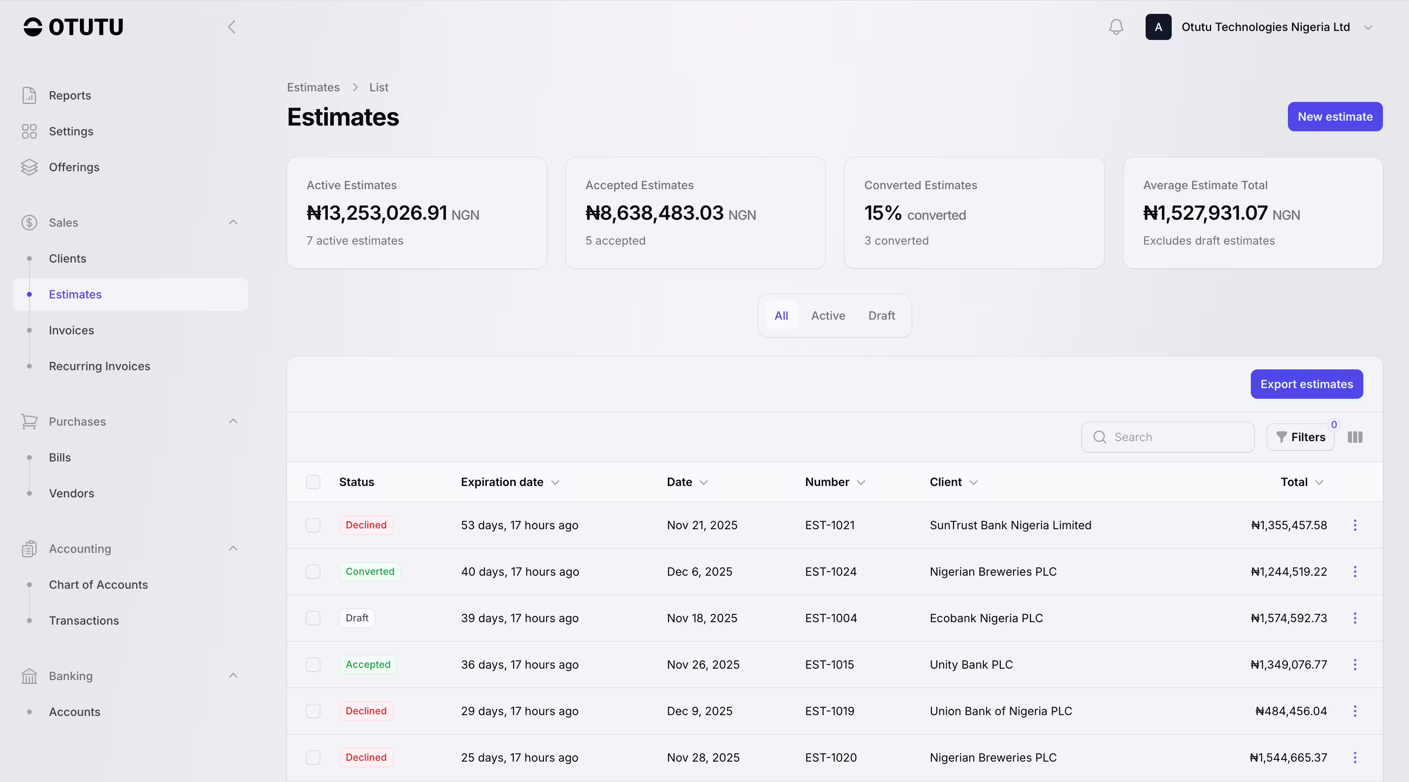Click the OTUTU logo
This screenshot has width=1409, height=782.
[73, 27]
